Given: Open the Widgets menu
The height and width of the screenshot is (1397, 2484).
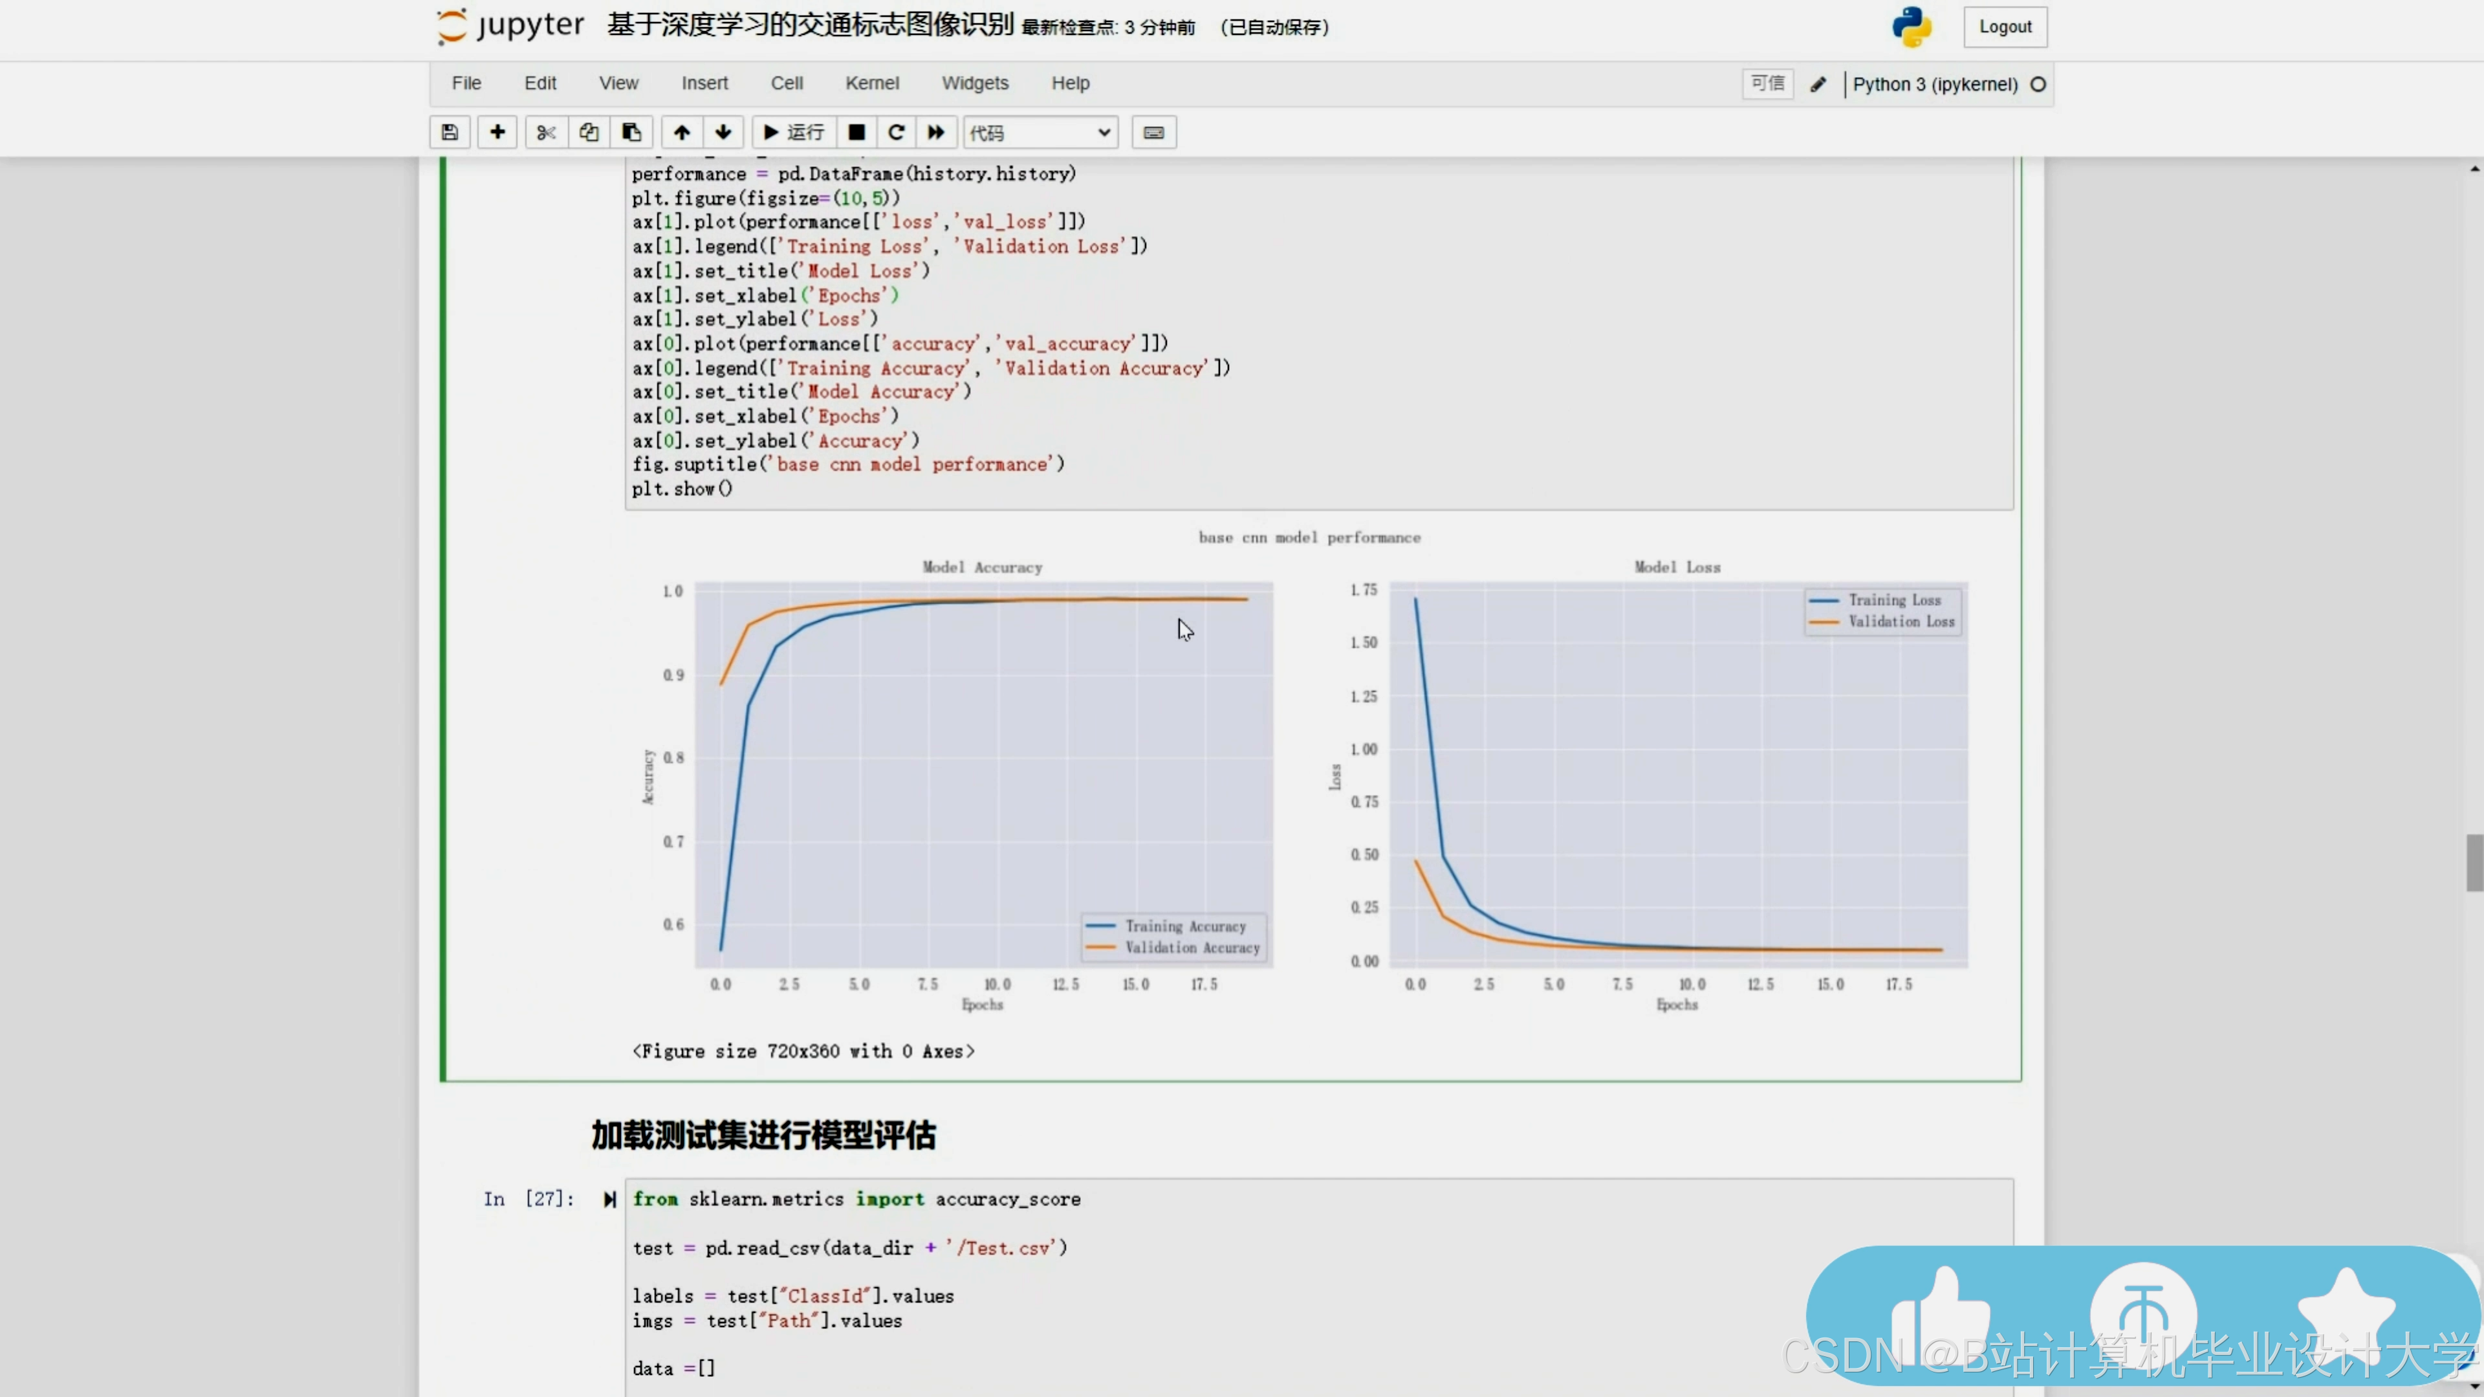Looking at the screenshot, I should 975,83.
